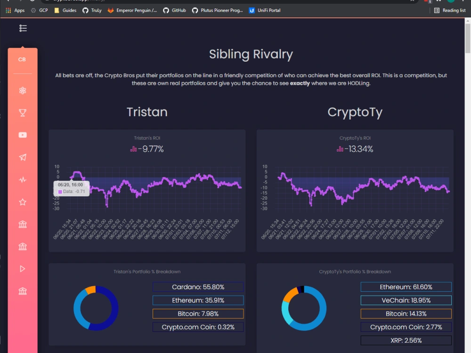Open the GitHub bookmark
The width and height of the screenshot is (471, 353).
click(175, 10)
